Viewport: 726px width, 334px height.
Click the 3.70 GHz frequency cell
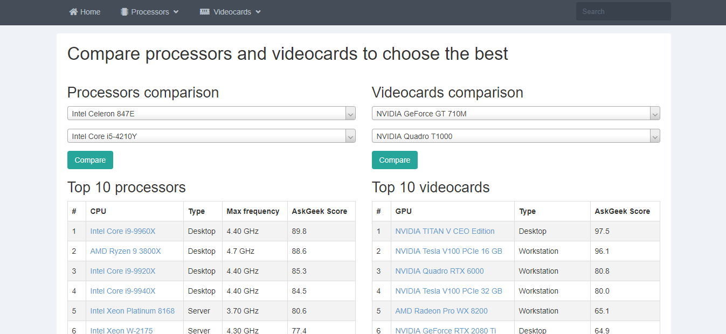coord(254,311)
